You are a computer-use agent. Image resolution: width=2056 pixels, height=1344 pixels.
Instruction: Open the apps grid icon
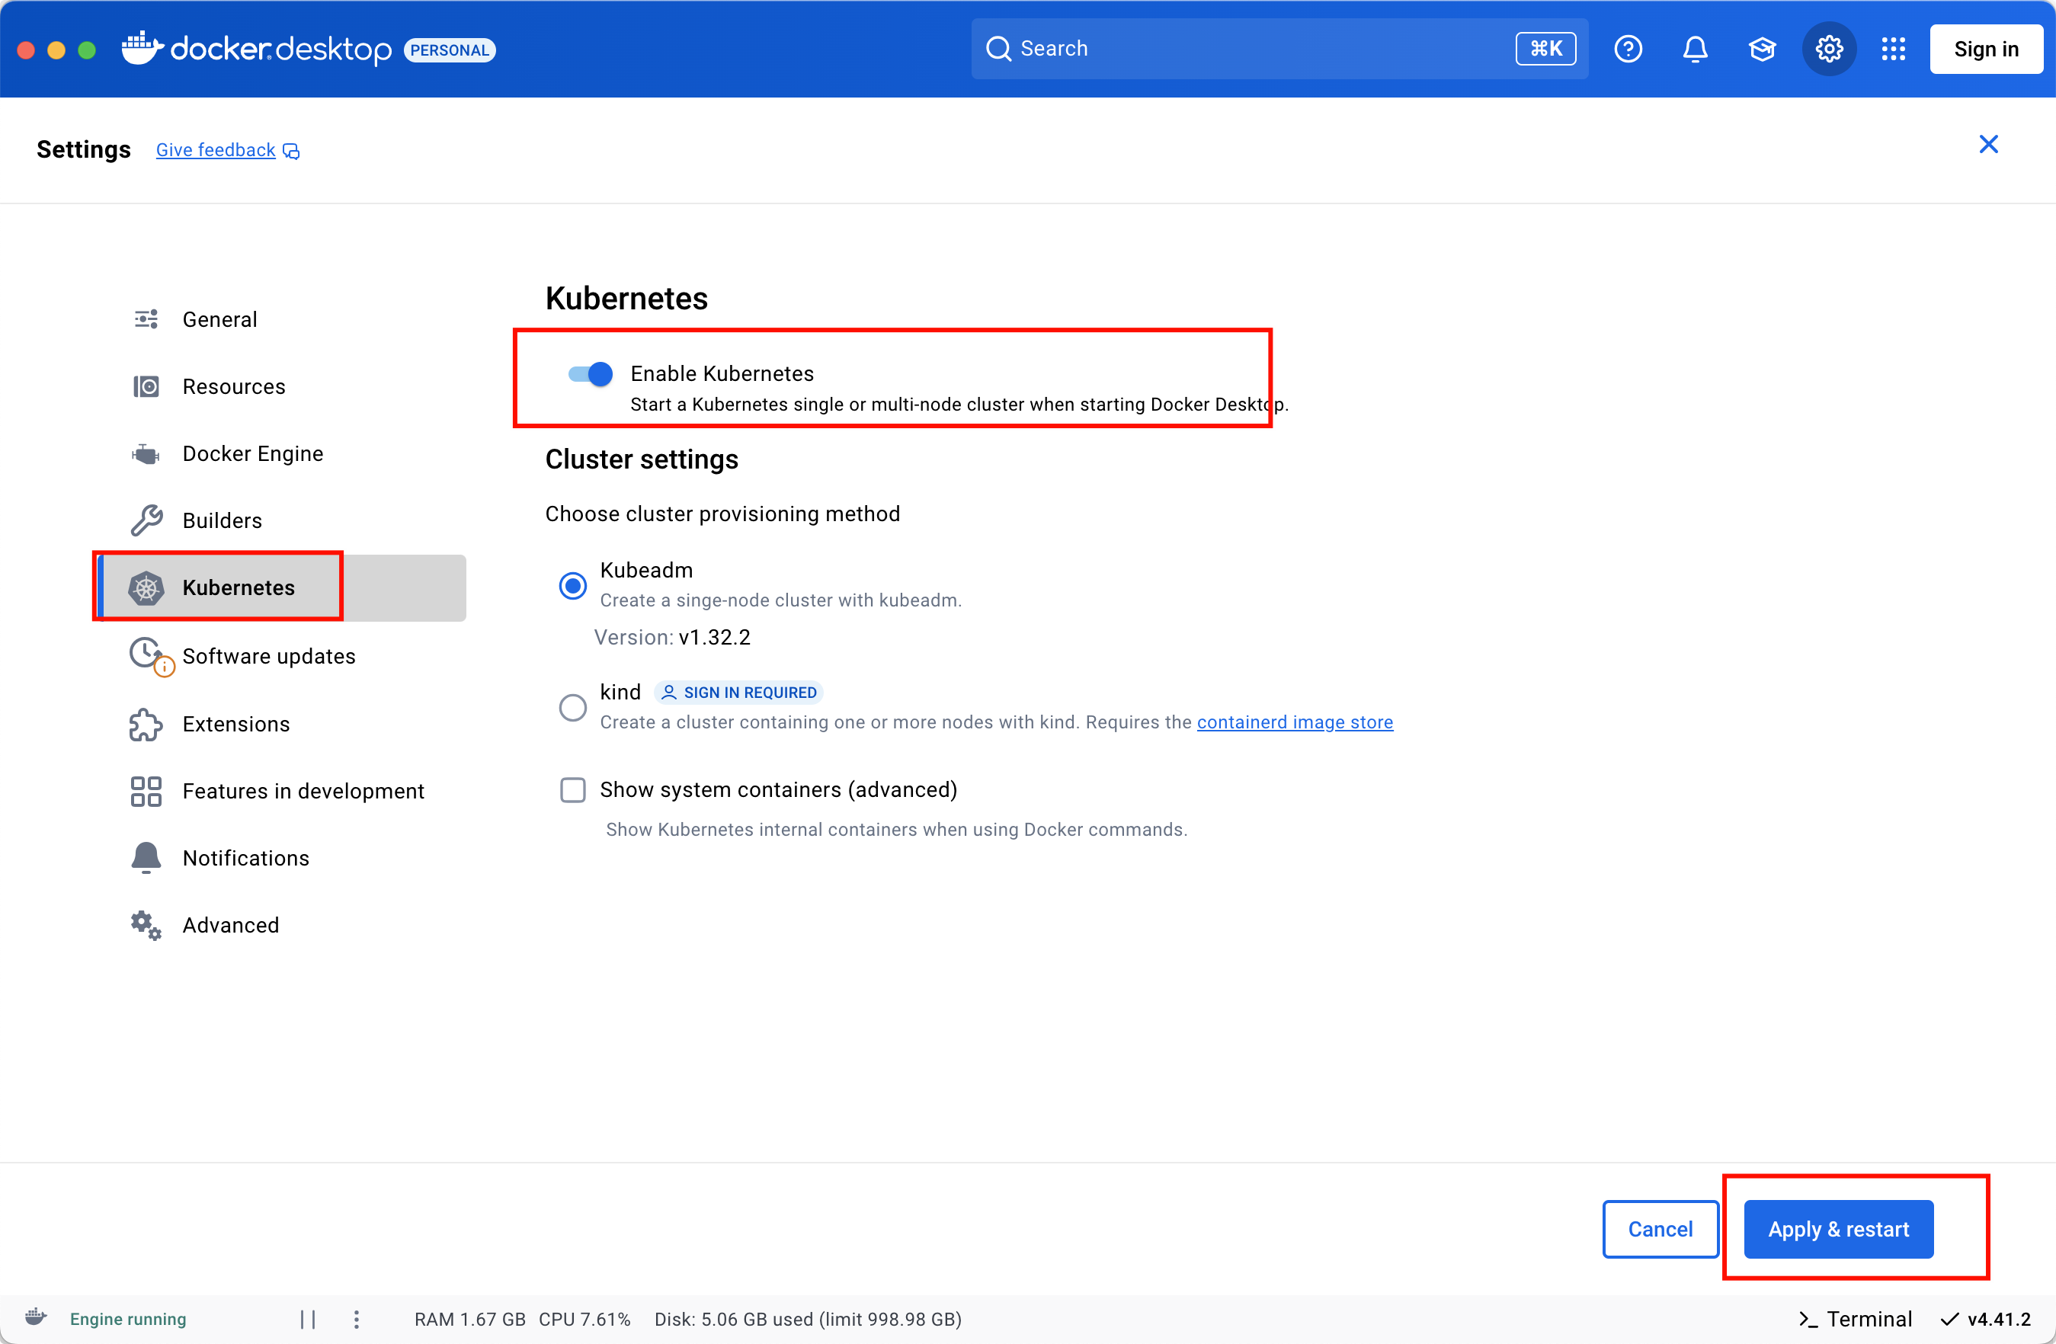(1893, 50)
